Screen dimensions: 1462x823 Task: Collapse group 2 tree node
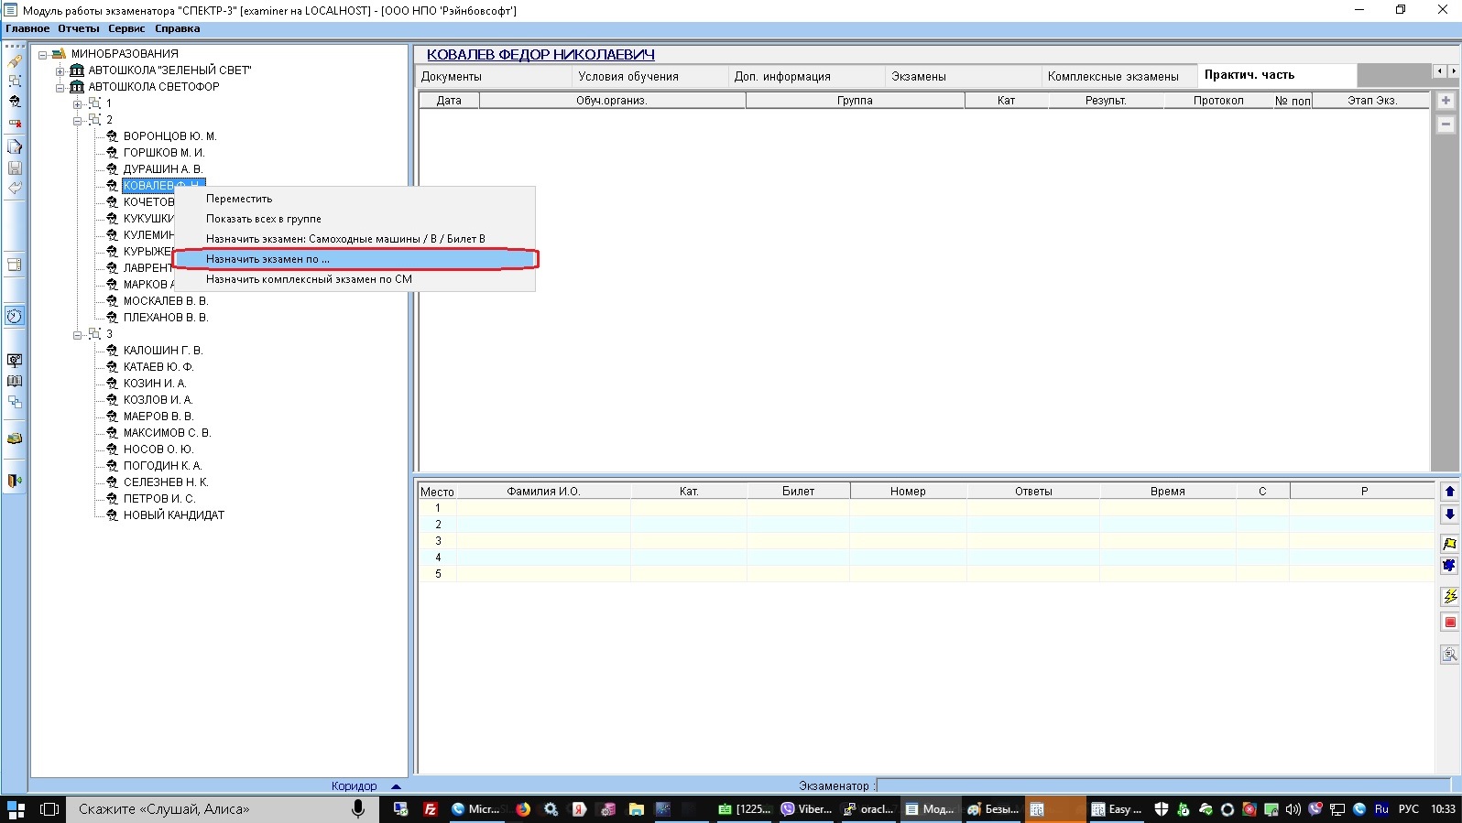(x=78, y=120)
